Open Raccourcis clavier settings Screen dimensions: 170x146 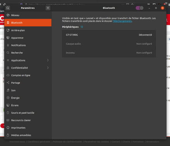pos(28,120)
